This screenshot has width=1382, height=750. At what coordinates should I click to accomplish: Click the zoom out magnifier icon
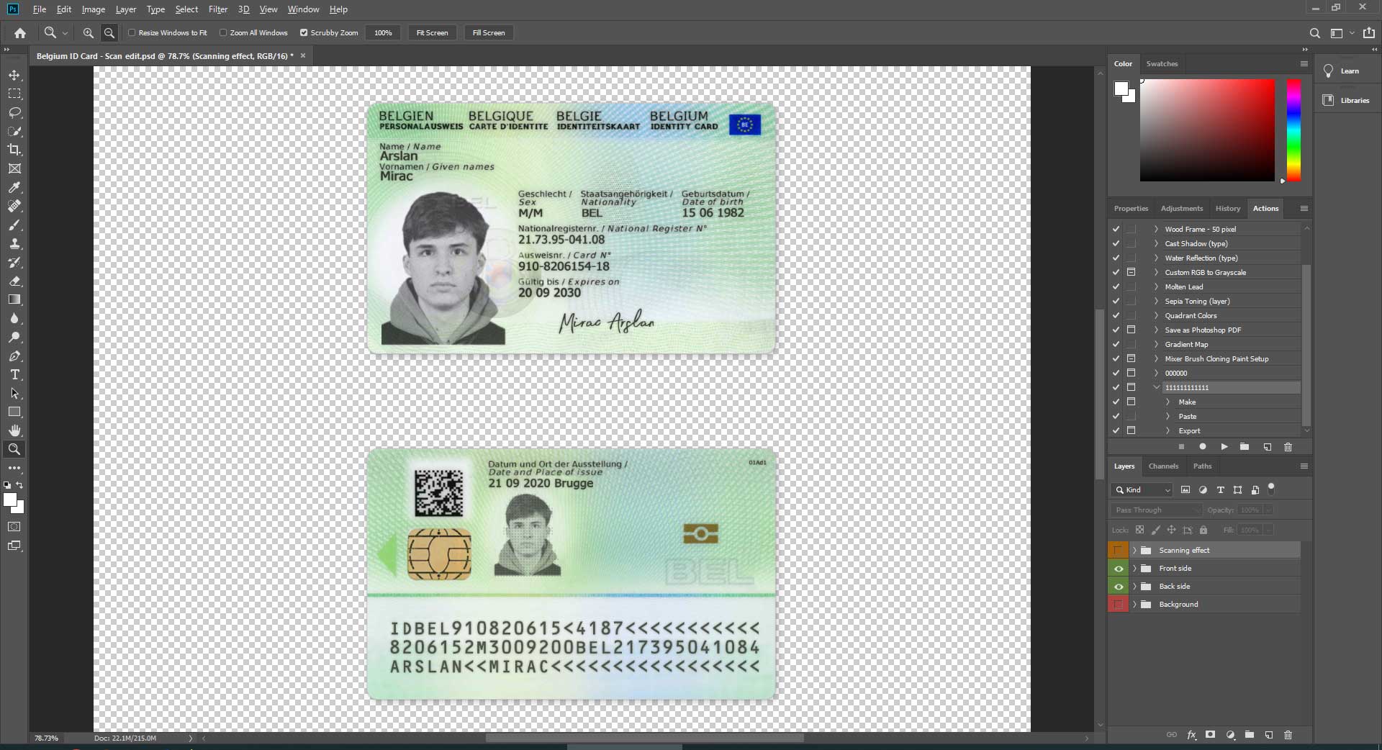point(109,32)
